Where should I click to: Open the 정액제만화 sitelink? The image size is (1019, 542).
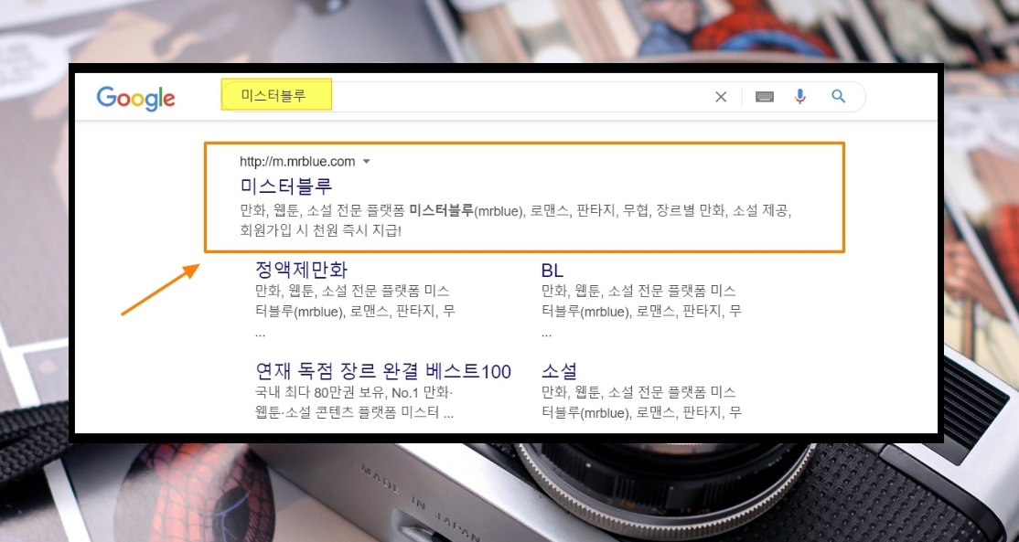[302, 270]
